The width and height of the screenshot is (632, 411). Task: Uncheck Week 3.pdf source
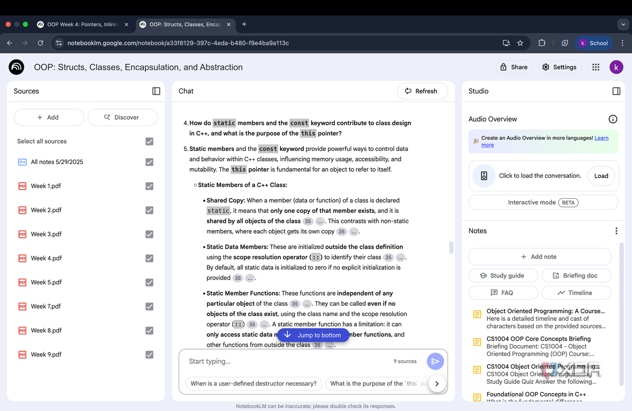point(149,234)
